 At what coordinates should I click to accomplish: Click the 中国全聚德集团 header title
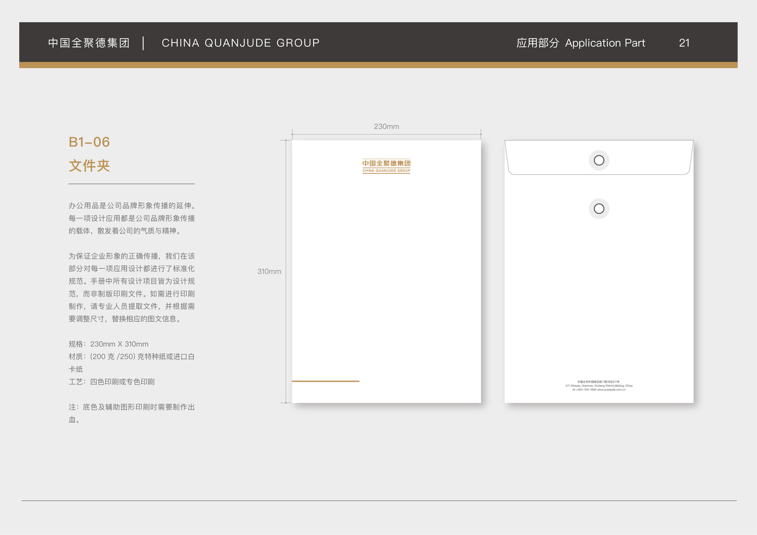(89, 43)
